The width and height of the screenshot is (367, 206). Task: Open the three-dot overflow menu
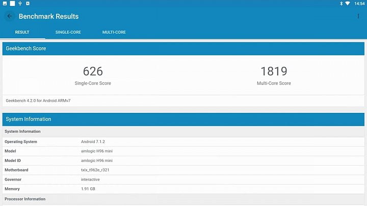[x=358, y=16]
